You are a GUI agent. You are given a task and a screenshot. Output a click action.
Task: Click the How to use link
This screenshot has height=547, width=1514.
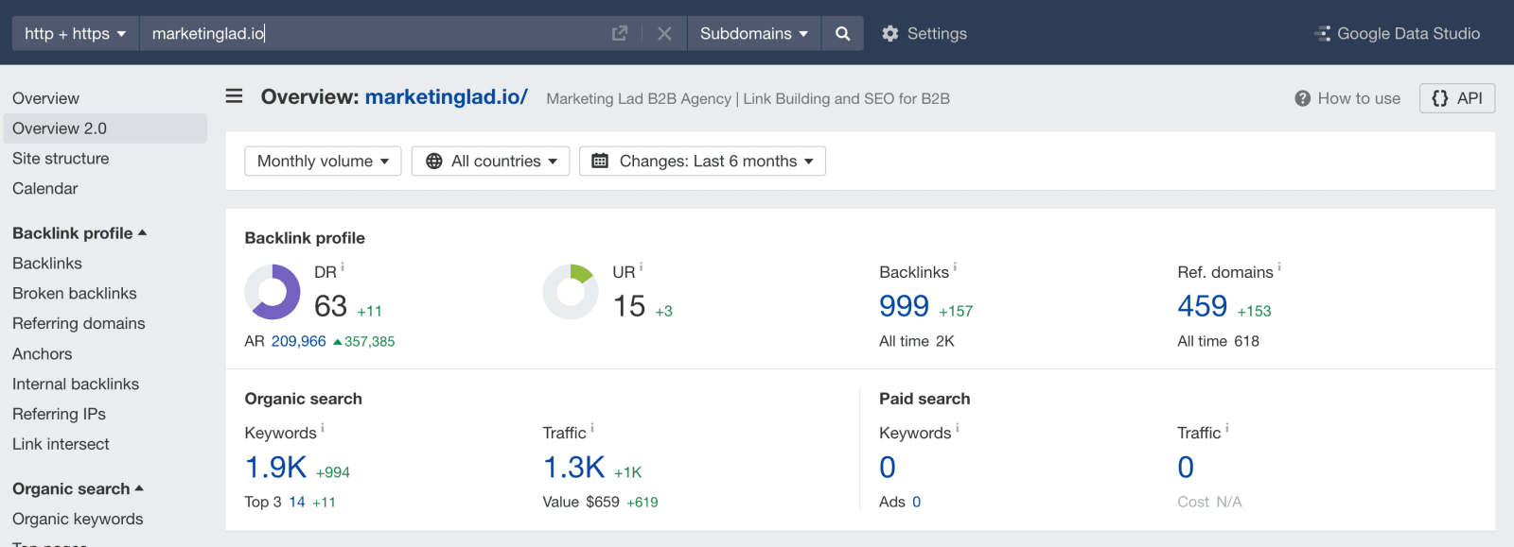click(1359, 98)
